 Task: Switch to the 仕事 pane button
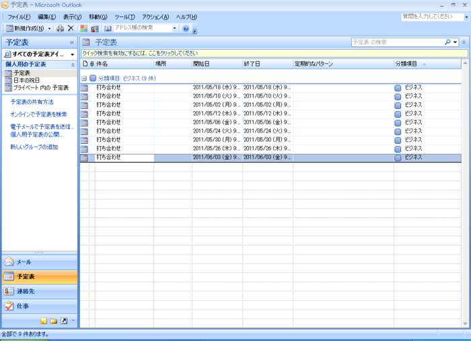point(40,306)
